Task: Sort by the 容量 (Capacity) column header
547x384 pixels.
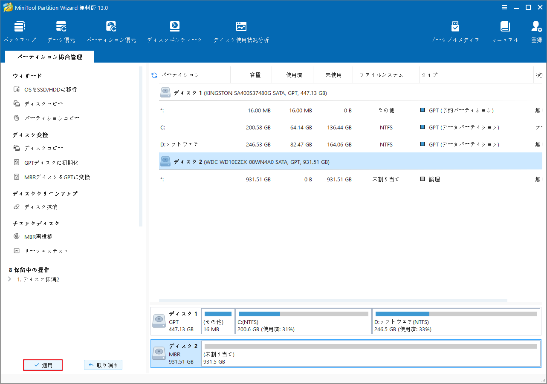Action: coord(255,75)
